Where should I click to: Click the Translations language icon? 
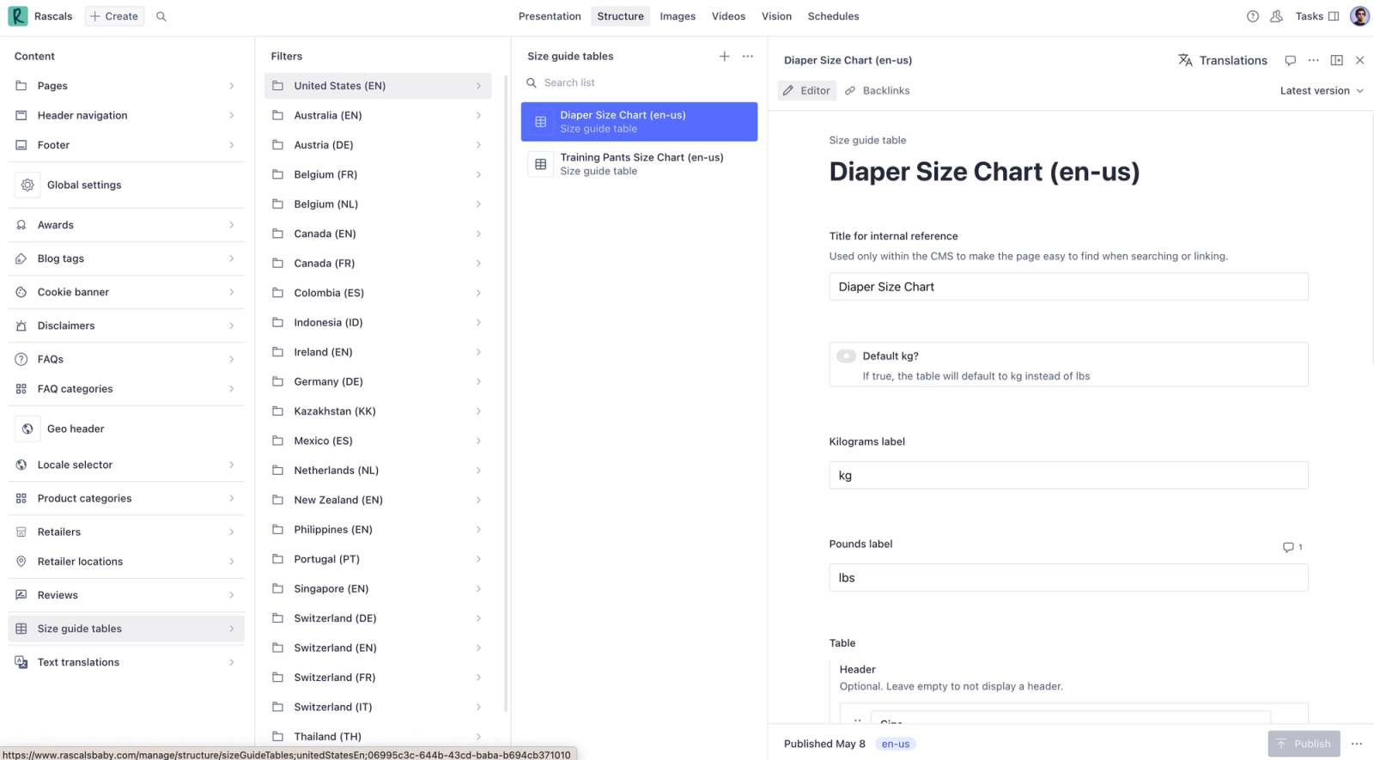coord(1185,60)
